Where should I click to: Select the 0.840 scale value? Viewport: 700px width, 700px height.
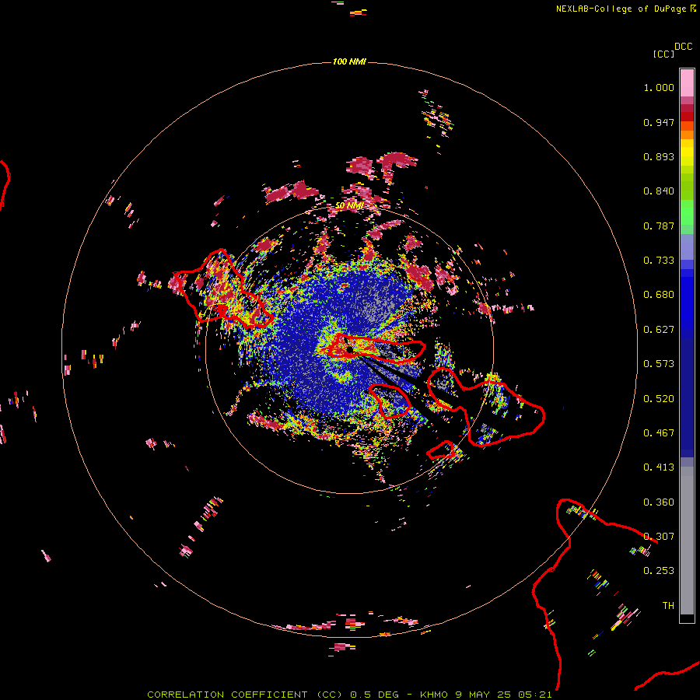pos(659,191)
